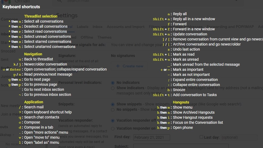Click 'Select all conversations' shortcut text

pyautogui.click(x=44, y=21)
